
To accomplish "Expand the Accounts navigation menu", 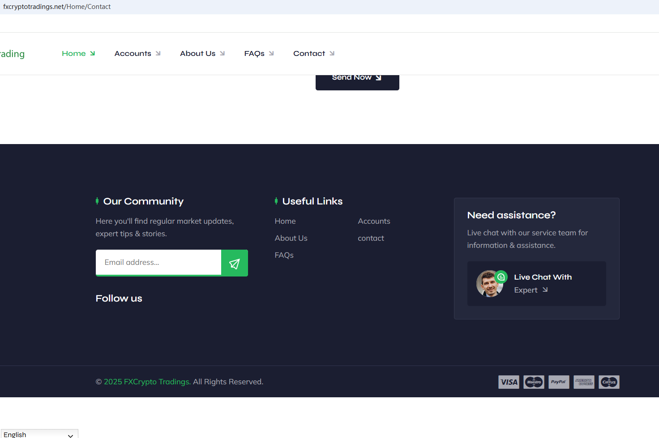I will pyautogui.click(x=137, y=54).
